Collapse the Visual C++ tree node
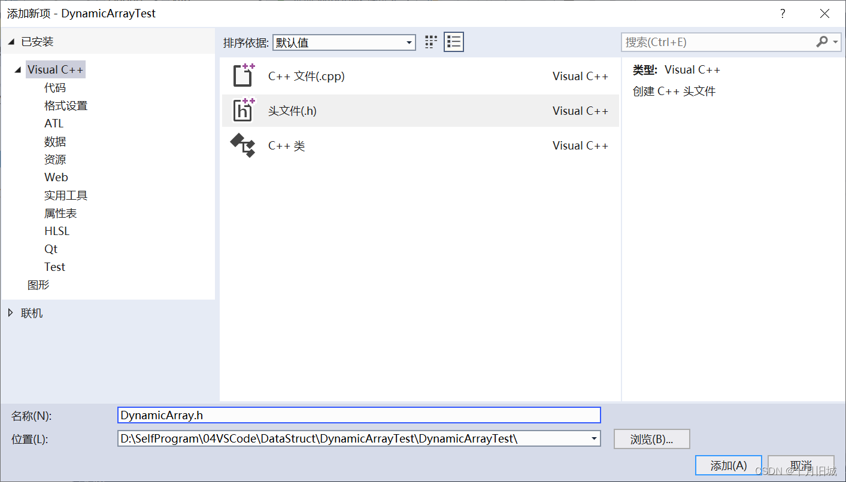This screenshot has width=846, height=482. point(19,70)
